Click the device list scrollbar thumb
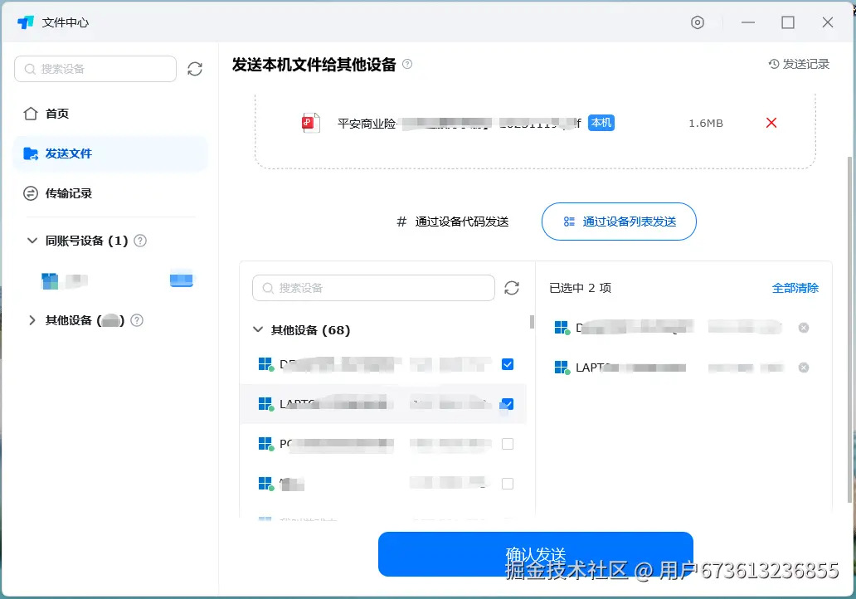 (532, 322)
